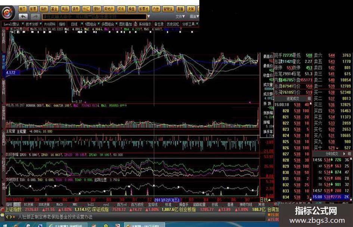
Task: Open the 直播 live button
Action: click(180, 9)
